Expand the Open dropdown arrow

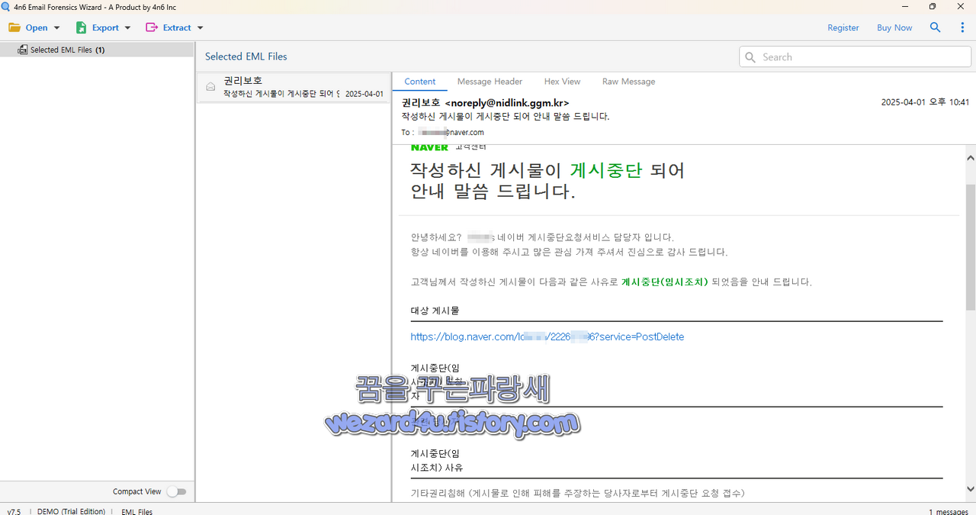[x=56, y=28]
